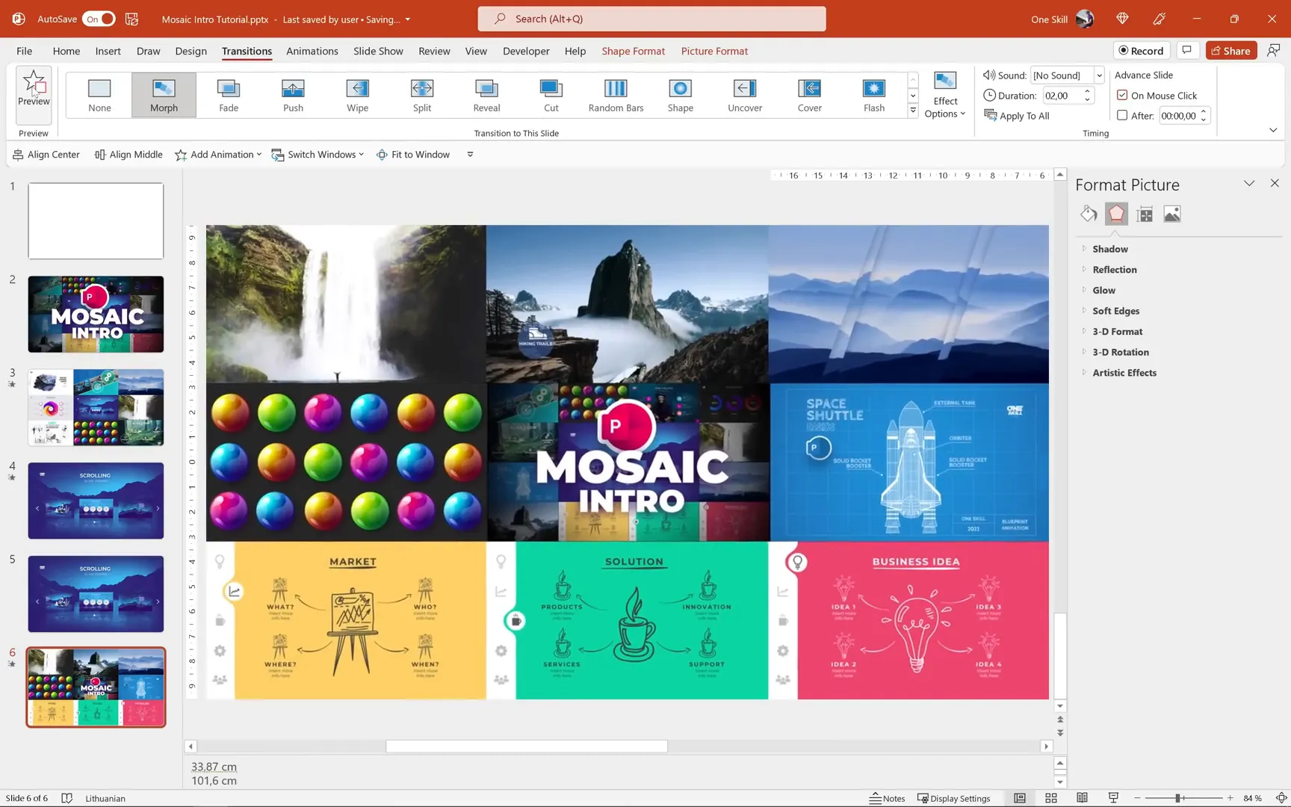This screenshot has height=807, width=1291.
Task: Close the Format Picture pane
Action: point(1275,183)
